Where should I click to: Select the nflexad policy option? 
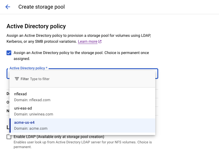point(20,94)
